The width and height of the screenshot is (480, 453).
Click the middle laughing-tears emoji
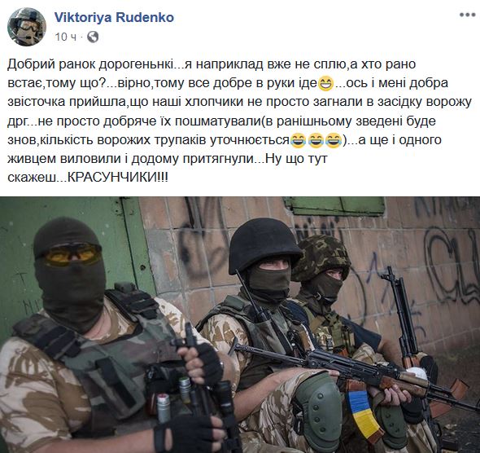316,141
